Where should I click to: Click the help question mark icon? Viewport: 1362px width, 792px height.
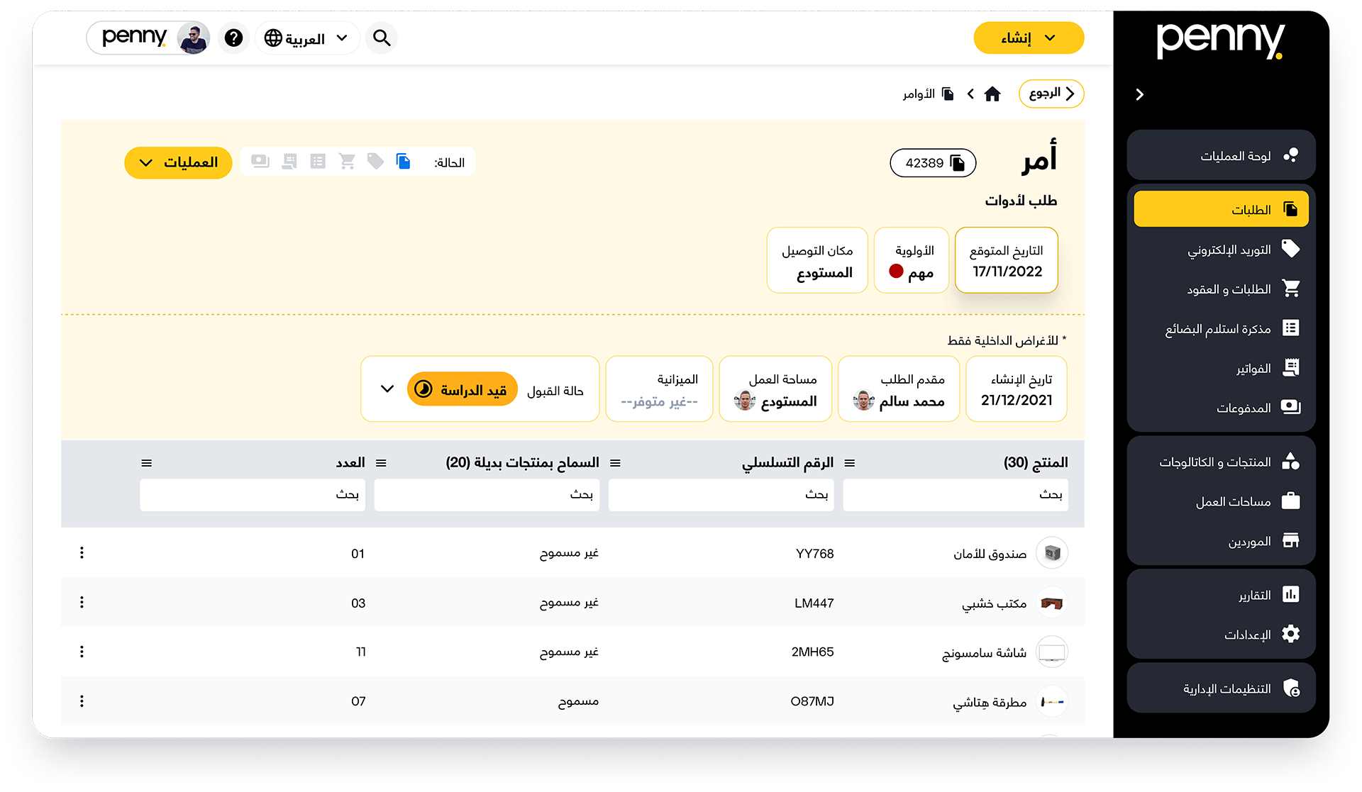[233, 38]
